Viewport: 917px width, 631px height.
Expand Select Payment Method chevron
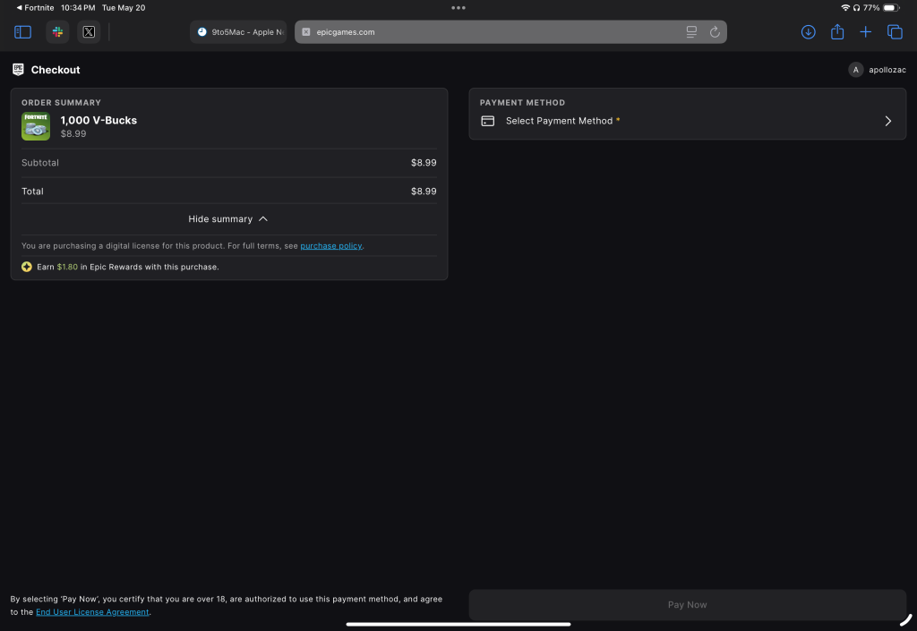click(887, 121)
